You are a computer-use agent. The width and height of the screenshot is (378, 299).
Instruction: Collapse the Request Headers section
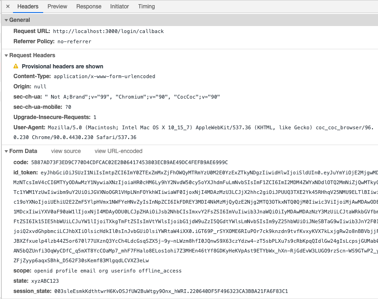[x=32, y=55]
